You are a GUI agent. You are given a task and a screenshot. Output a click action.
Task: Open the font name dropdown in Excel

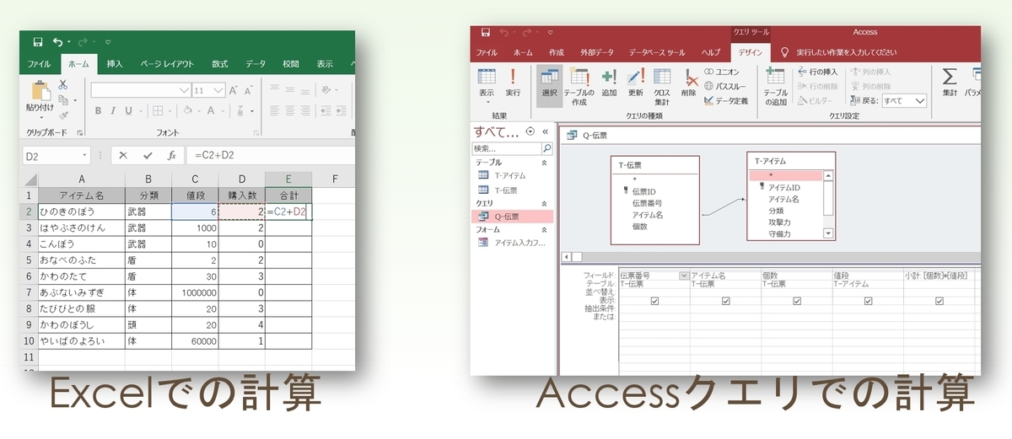click(x=185, y=90)
